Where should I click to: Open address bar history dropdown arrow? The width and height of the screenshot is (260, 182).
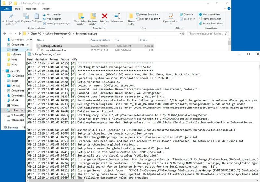180,34
